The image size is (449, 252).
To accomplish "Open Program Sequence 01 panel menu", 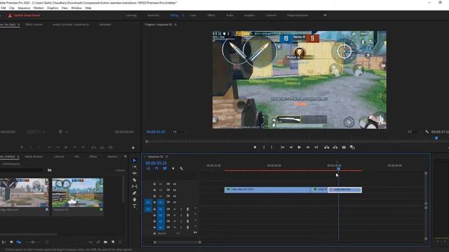I will [x=175, y=24].
